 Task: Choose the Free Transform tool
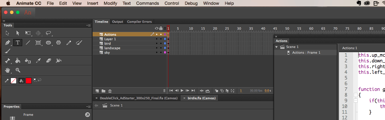[x=28, y=33]
